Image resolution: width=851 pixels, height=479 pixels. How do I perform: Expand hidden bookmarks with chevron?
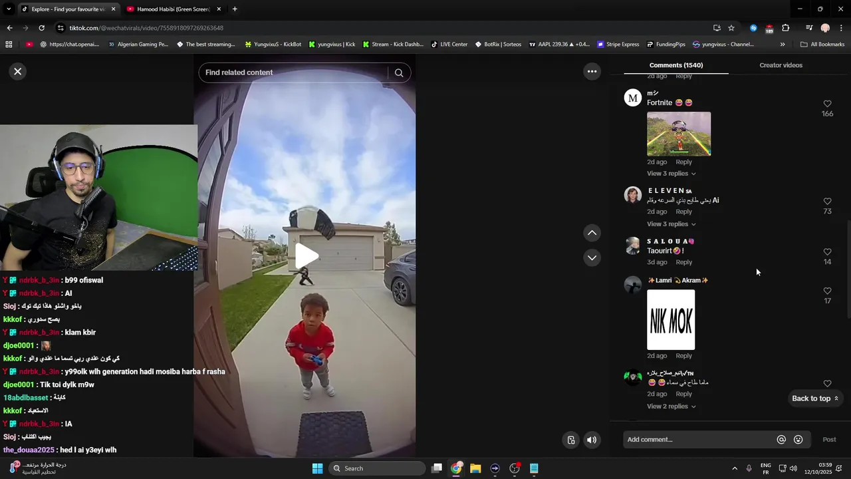click(783, 45)
